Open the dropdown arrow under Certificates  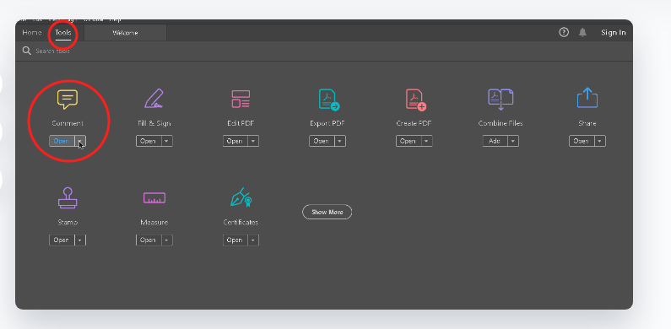point(253,240)
